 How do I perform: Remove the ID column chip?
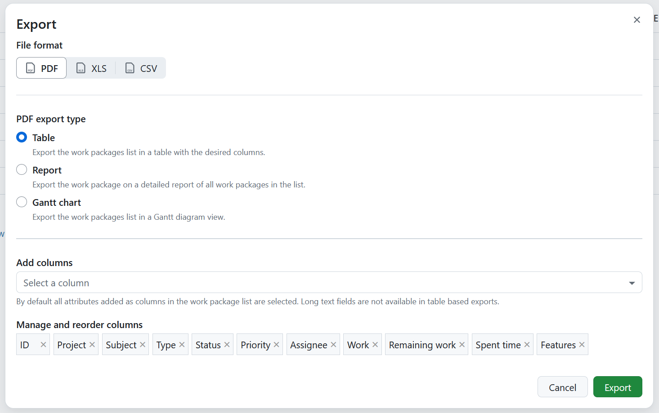(x=43, y=344)
